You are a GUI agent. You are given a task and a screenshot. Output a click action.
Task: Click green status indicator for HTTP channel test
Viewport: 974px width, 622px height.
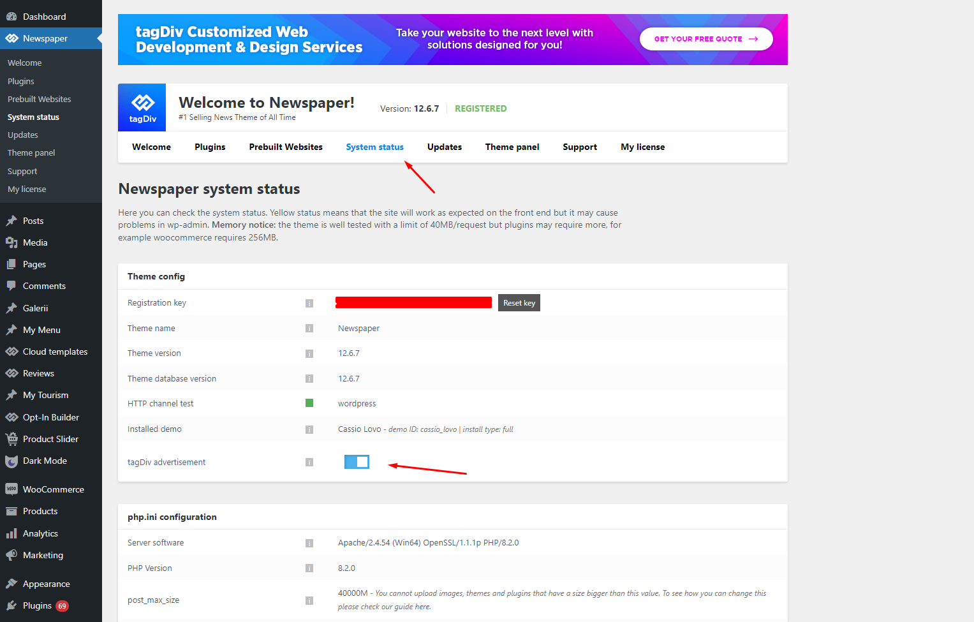(x=309, y=403)
